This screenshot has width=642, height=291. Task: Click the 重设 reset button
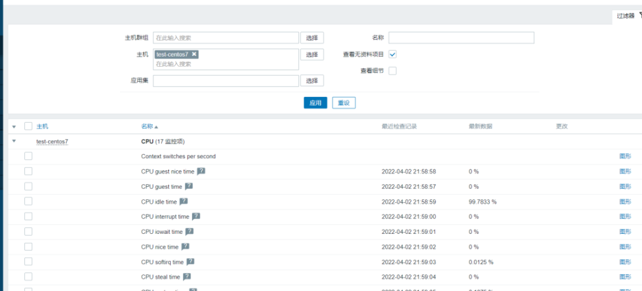343,103
